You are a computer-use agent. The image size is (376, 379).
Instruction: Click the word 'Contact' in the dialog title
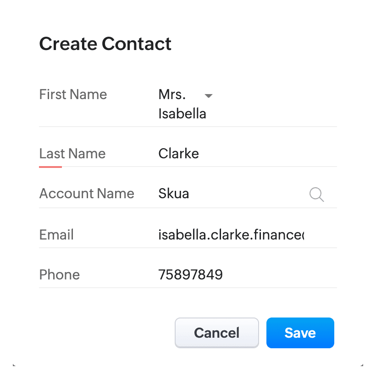[137, 44]
